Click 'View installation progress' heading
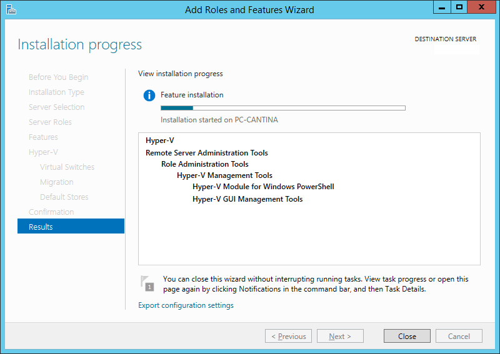This screenshot has width=500, height=354. point(181,74)
